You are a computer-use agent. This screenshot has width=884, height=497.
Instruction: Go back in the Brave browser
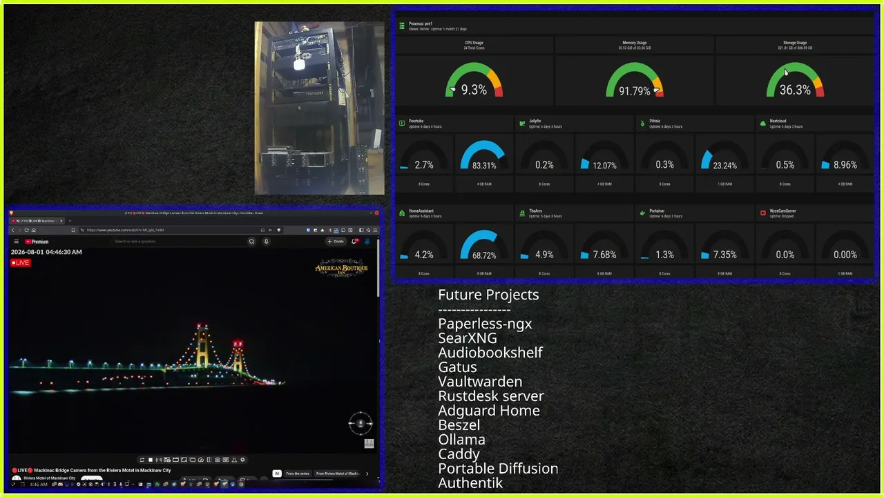point(12,230)
